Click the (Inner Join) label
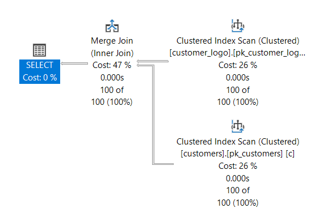The height and width of the screenshot is (221, 332). [x=112, y=53]
